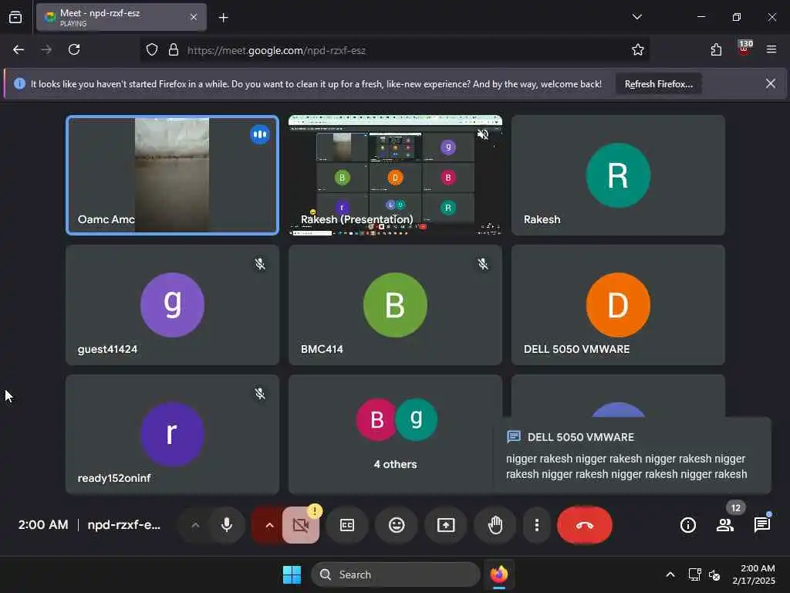Click the muted mic icon on BMC414 tile

(483, 264)
